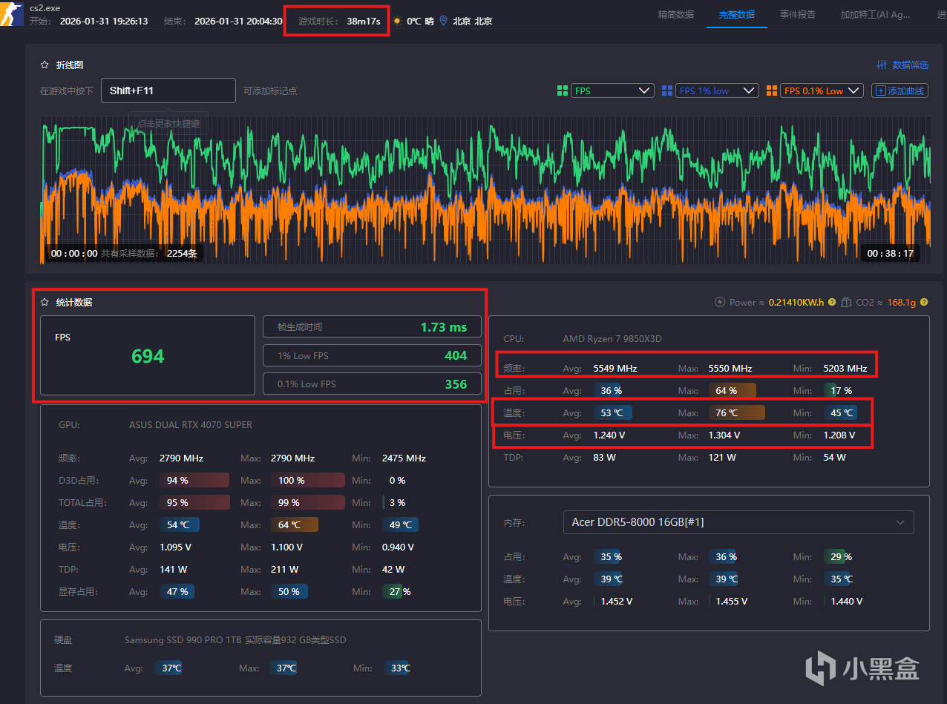Click the sunny weather icon
The width and height of the screenshot is (947, 704).
click(398, 22)
